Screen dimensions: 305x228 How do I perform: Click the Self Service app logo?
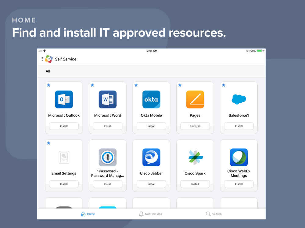[x=49, y=59]
